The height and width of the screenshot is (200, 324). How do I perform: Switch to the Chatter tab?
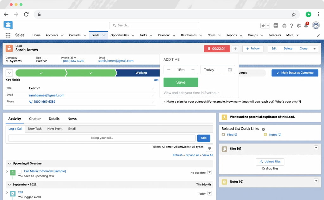pos(35,118)
